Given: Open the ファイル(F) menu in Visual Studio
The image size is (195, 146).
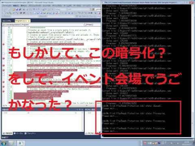Looking at the screenshot, I should 6,6.
